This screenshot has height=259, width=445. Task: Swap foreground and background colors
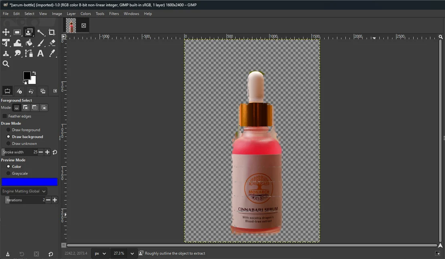pyautogui.click(x=34, y=73)
